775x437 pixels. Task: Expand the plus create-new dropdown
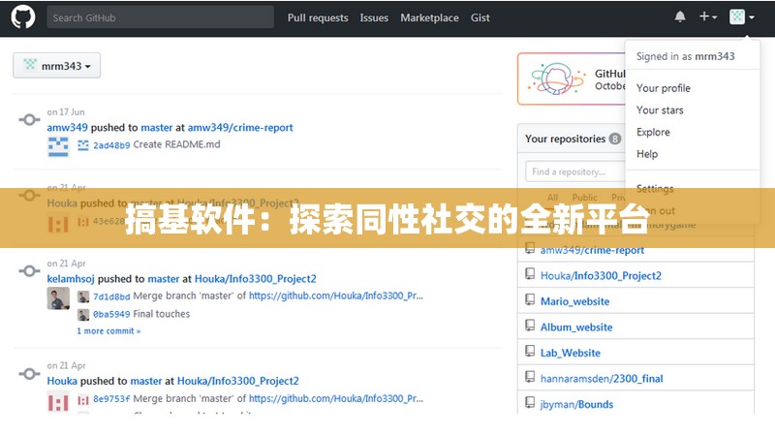tap(708, 17)
